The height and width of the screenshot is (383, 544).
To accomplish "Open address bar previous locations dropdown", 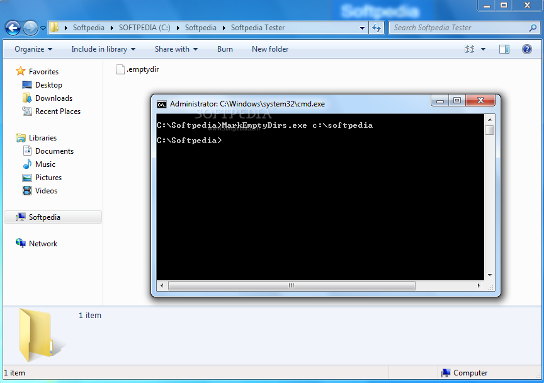I will [362, 28].
